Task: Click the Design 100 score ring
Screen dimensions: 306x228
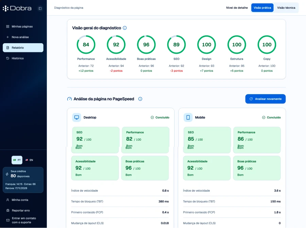Action: point(206,45)
